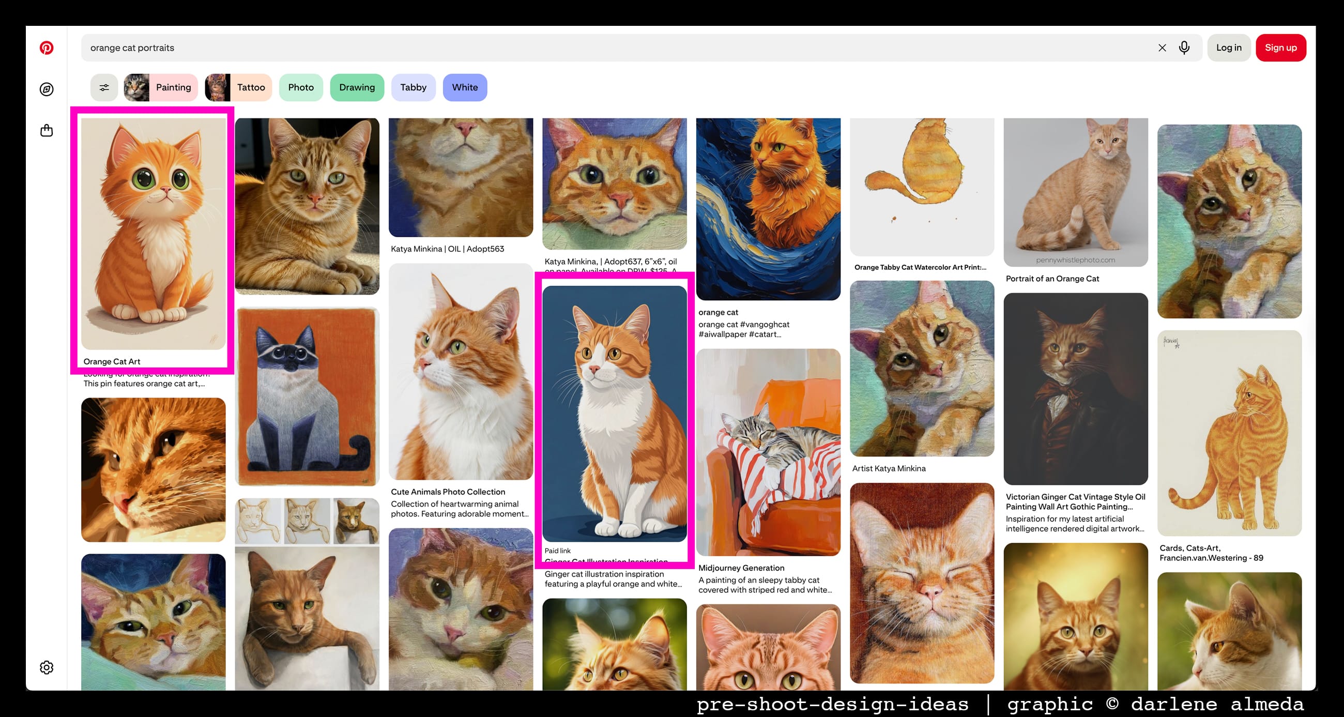1344x717 pixels.
Task: Open the Adopt637 oil painting pin image
Action: tap(615, 183)
